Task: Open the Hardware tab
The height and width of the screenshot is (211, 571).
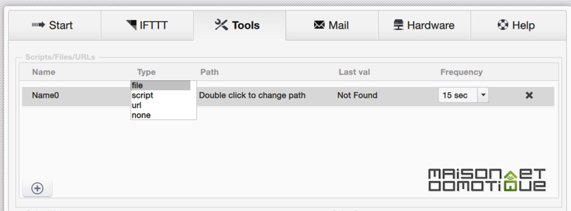Action: (424, 25)
